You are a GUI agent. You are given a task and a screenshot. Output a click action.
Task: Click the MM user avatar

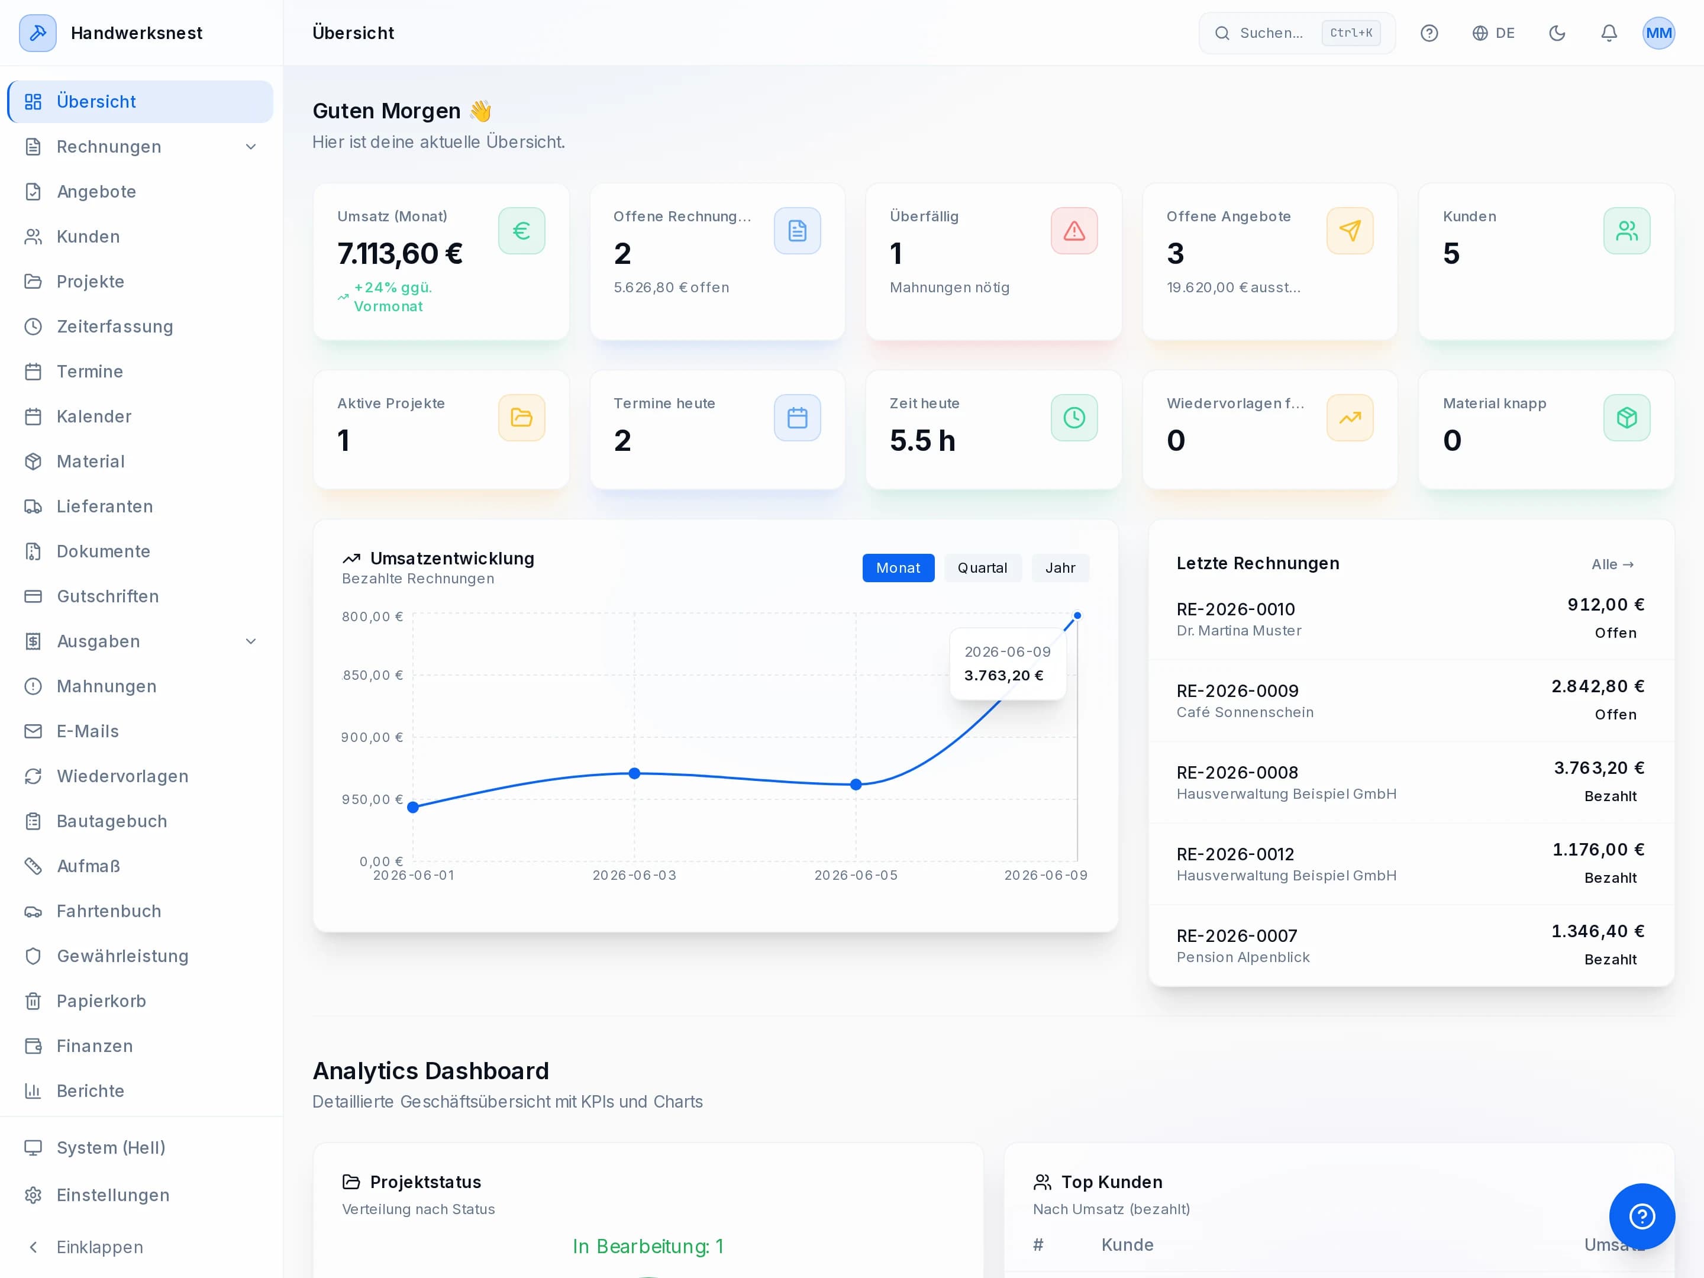pos(1658,33)
